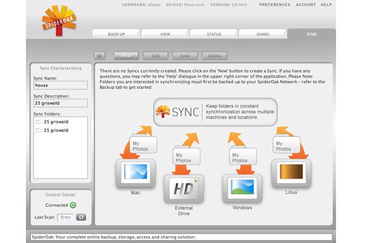The image size is (367, 243).
Task: Click the Delete button
Action: point(215,56)
